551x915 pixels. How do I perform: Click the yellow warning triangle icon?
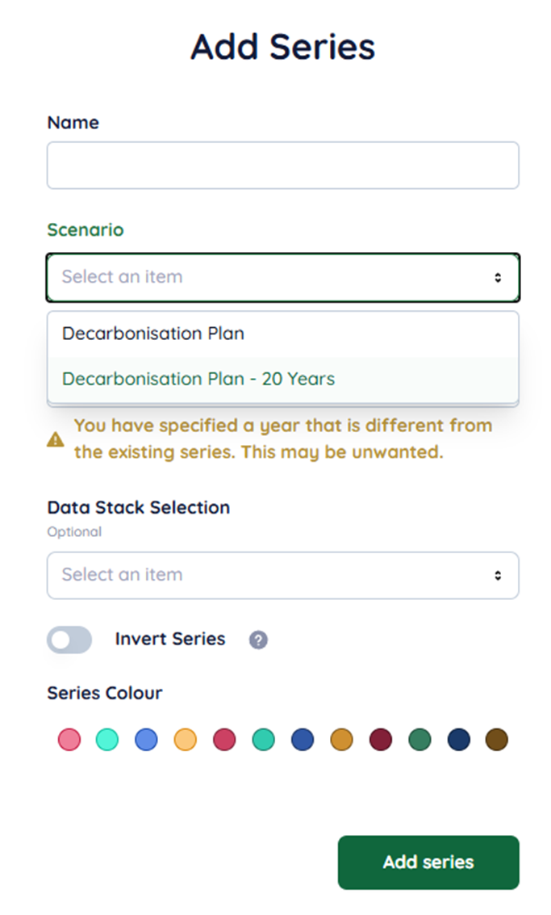click(56, 440)
